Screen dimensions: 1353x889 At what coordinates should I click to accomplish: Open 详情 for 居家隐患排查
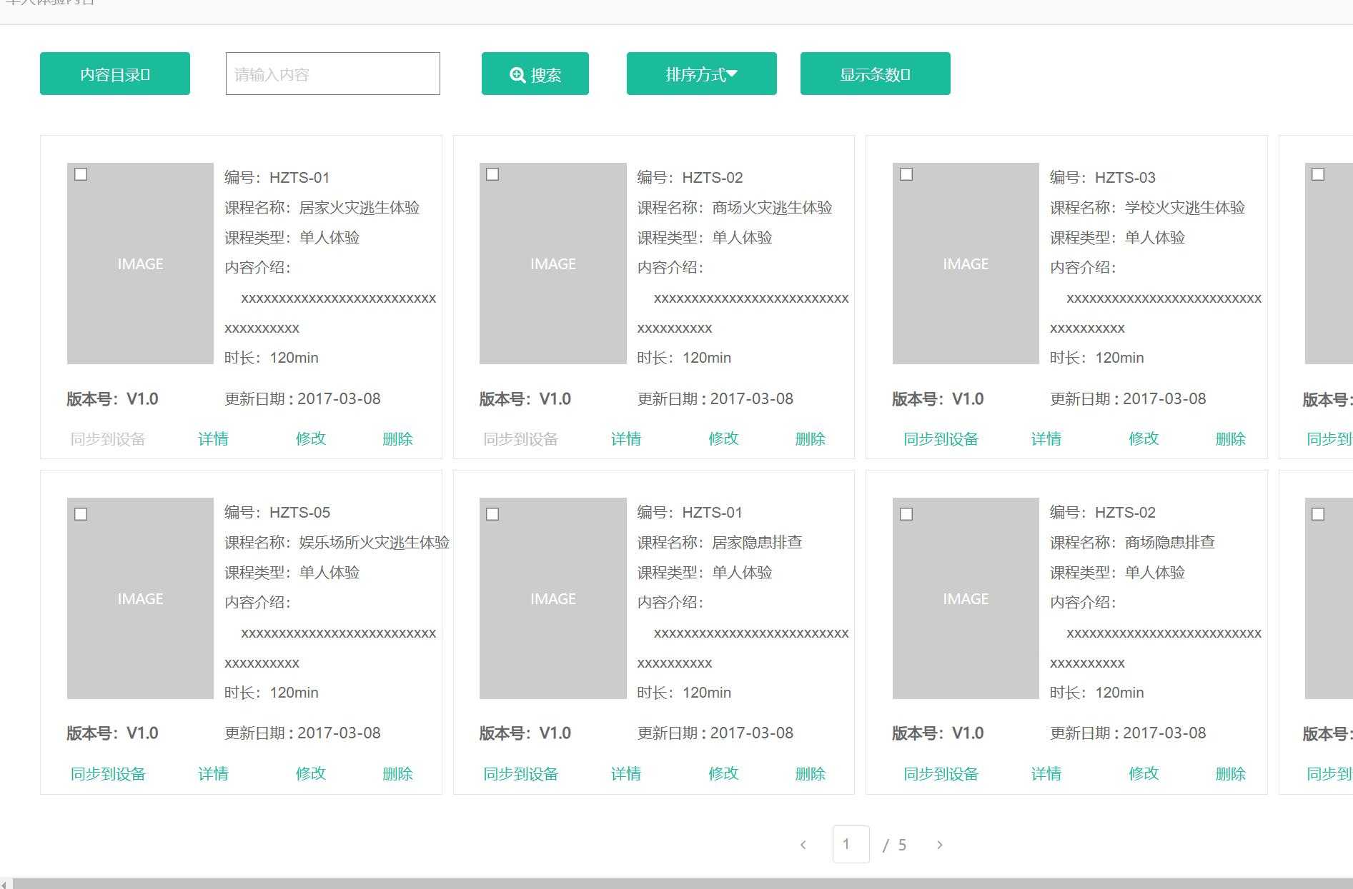(626, 773)
